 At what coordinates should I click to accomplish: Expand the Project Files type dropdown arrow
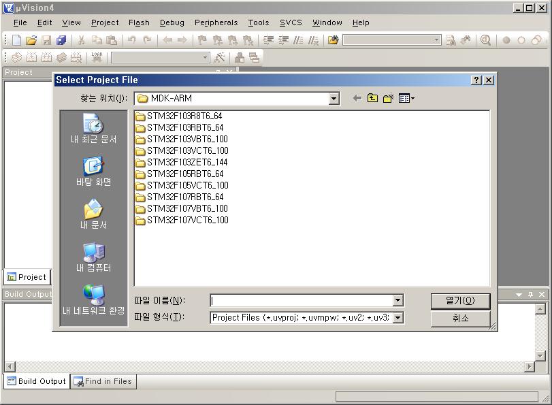pos(397,318)
